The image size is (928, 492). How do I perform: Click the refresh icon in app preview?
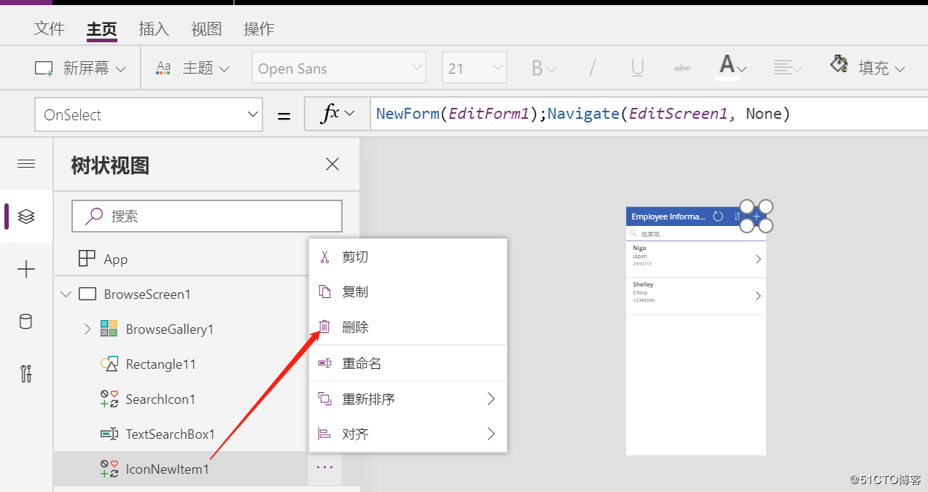pos(717,216)
